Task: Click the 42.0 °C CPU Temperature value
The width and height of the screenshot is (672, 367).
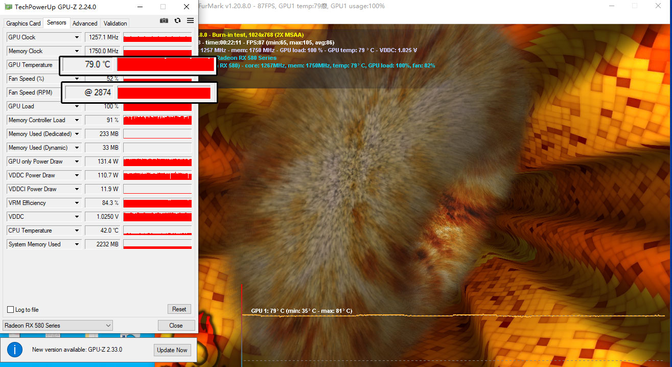Action: [102, 231]
